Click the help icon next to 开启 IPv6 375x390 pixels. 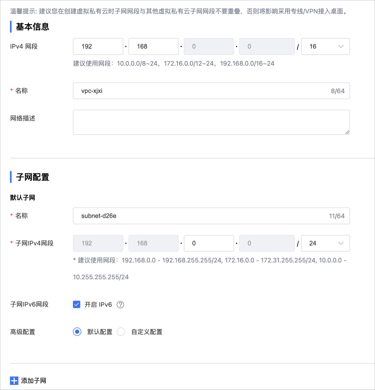coord(120,304)
